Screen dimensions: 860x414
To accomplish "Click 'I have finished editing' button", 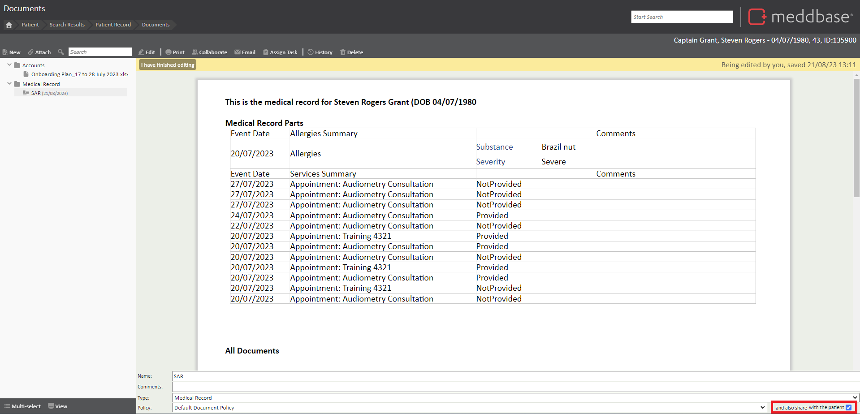I will pos(168,65).
